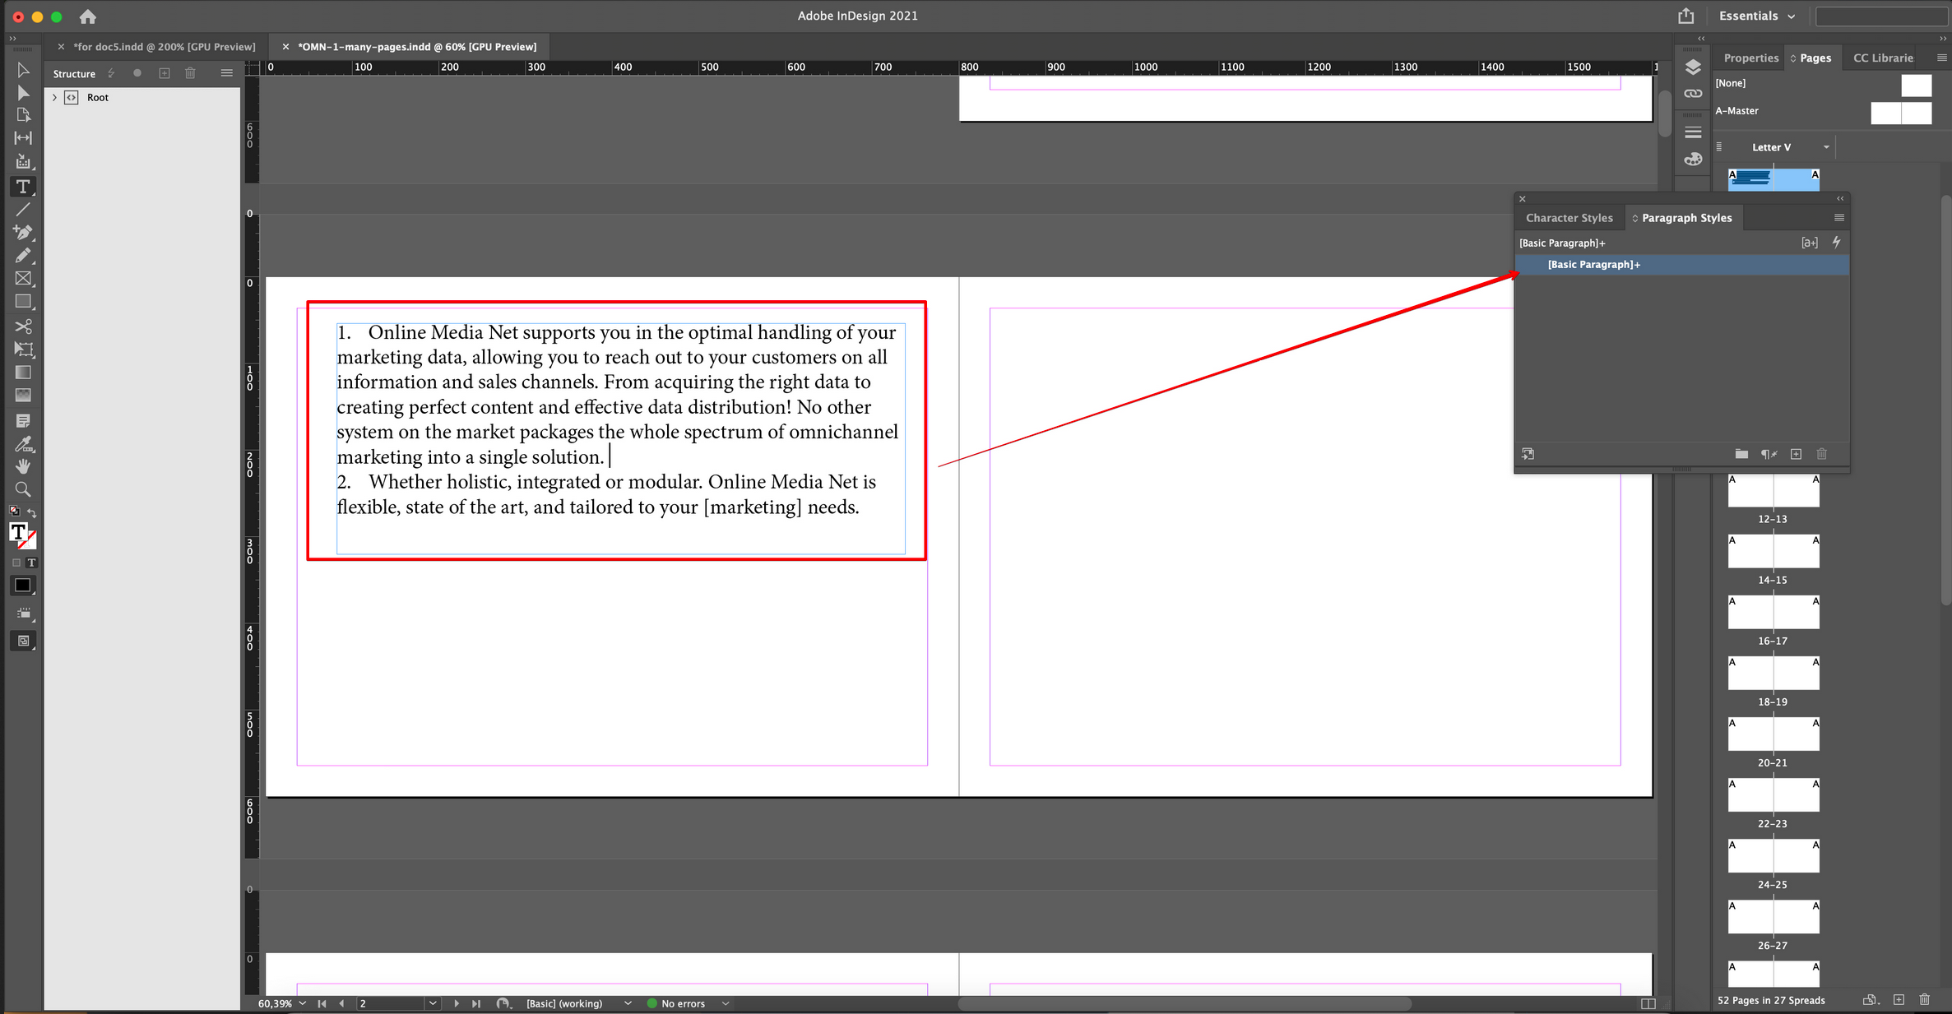This screenshot has width=1952, height=1014.
Task: Delete the selected paragraph style
Action: [x=1822, y=454]
